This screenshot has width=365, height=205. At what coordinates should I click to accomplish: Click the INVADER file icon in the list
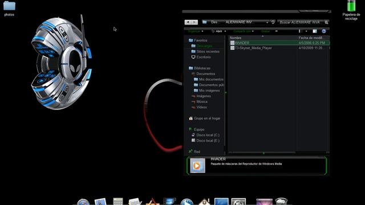coord(232,43)
